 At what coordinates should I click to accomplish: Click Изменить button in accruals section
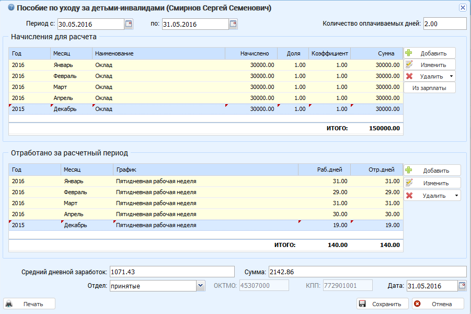(430, 65)
